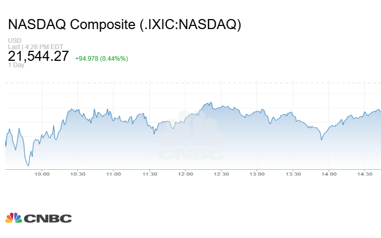Click the green +94.978 (0.44%) change
Screen dimensions: 381x238
point(102,58)
